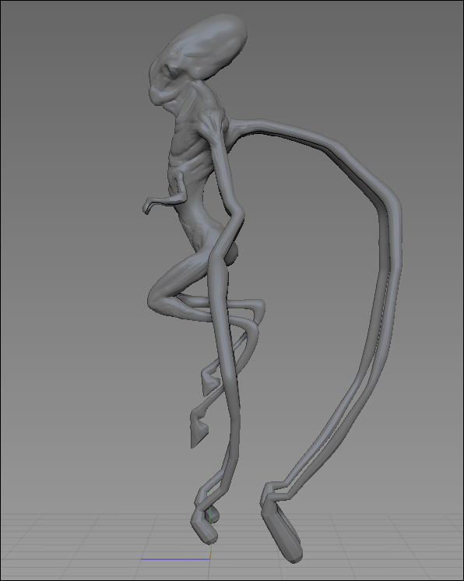464x581 pixels.
Task: Click the blue axis line on the grid
Action: pos(175,559)
